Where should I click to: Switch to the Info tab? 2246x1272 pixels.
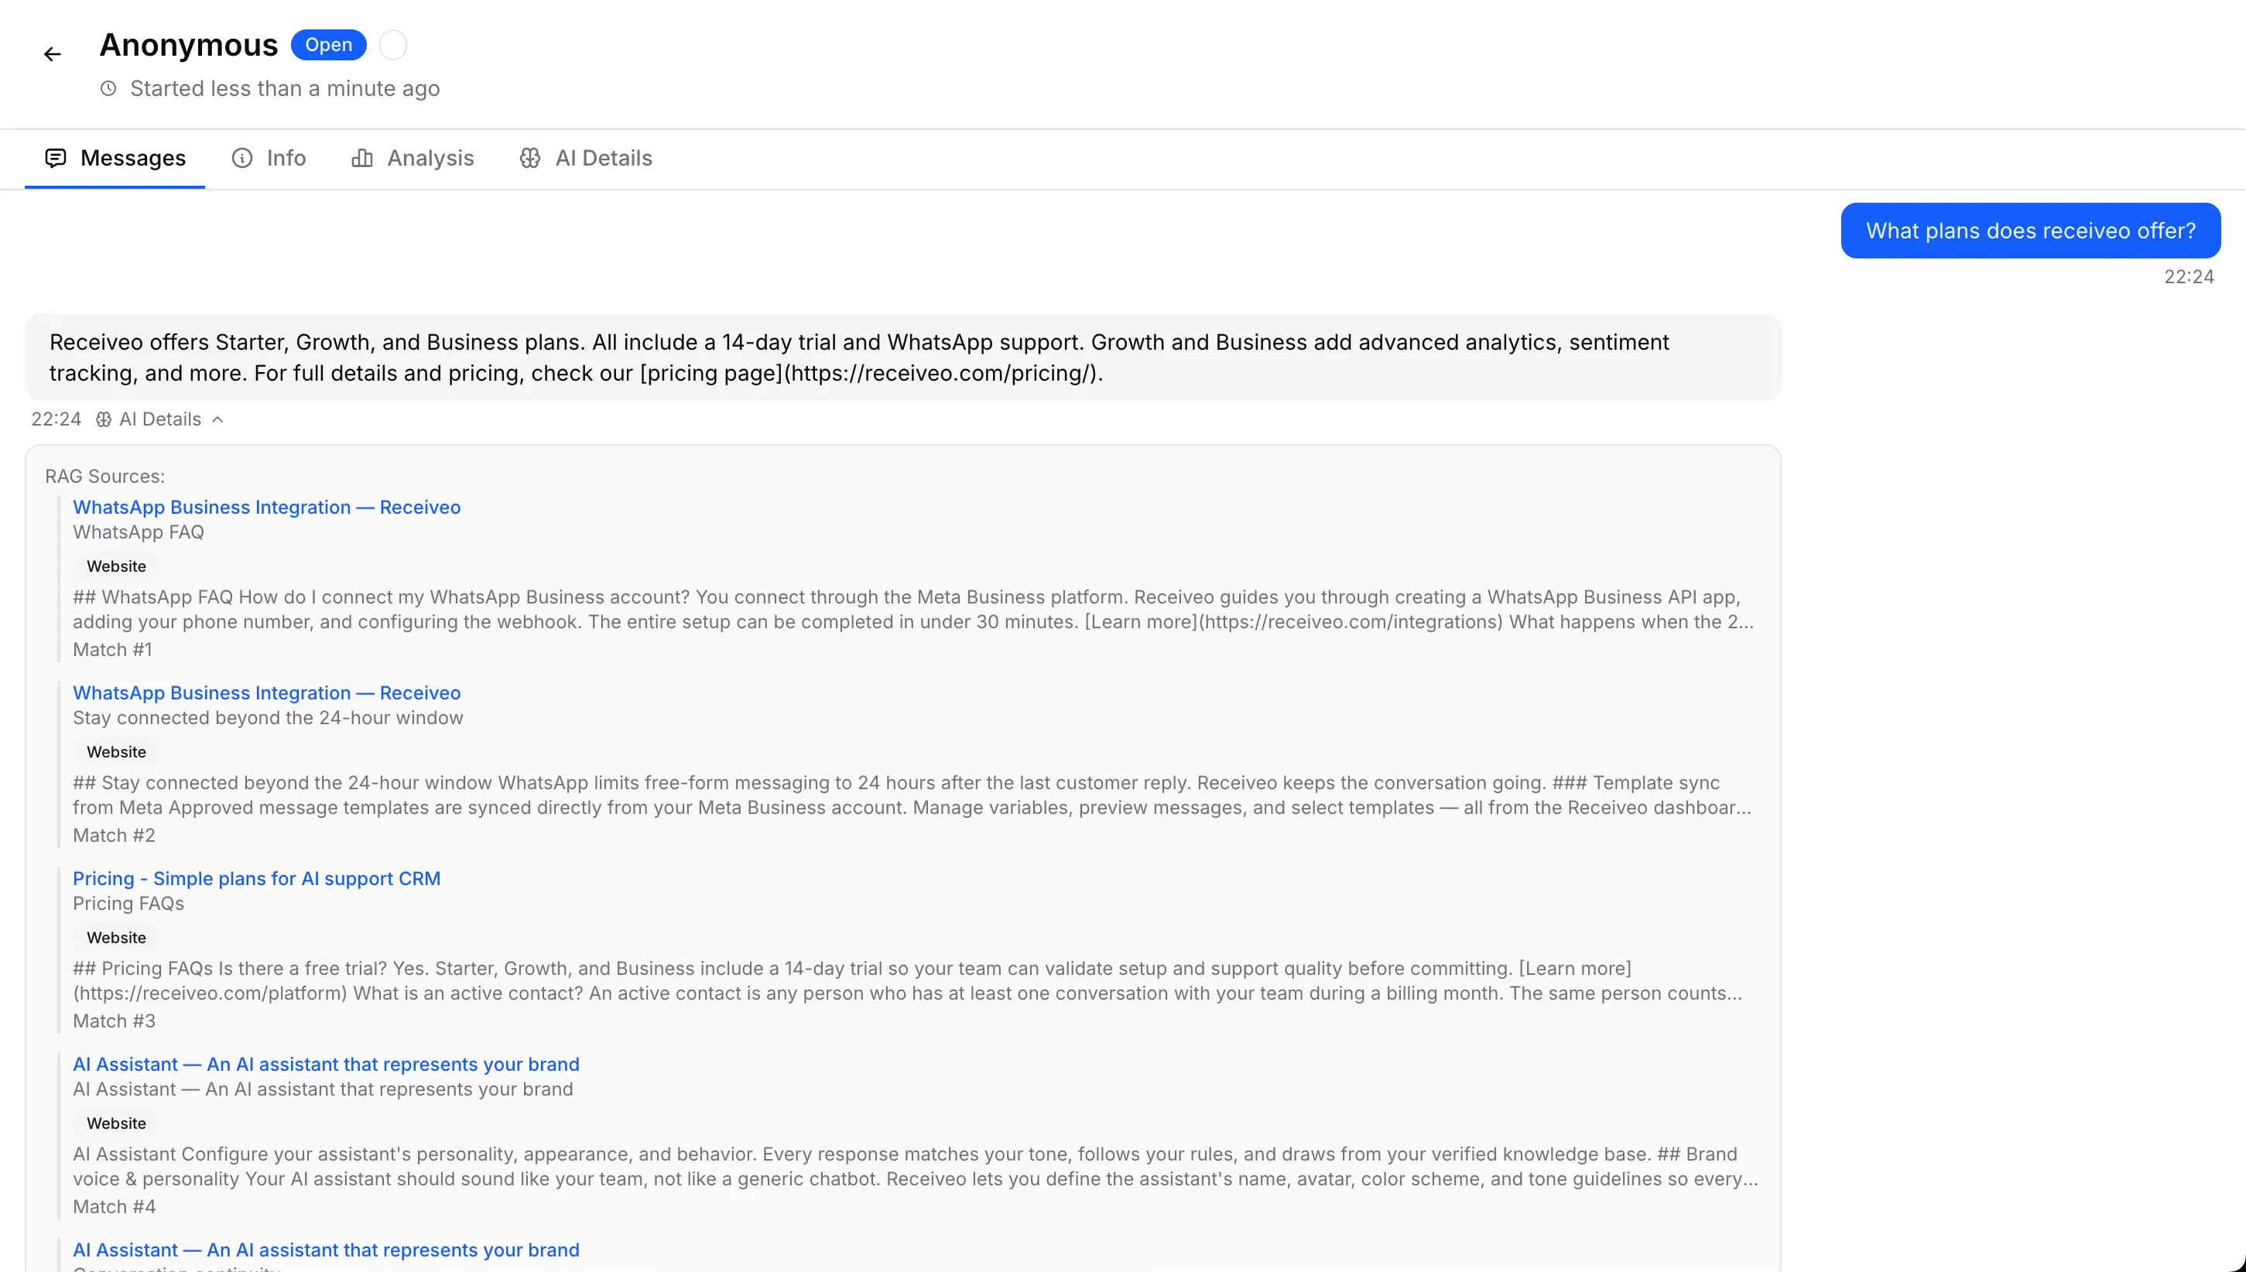[x=285, y=158]
